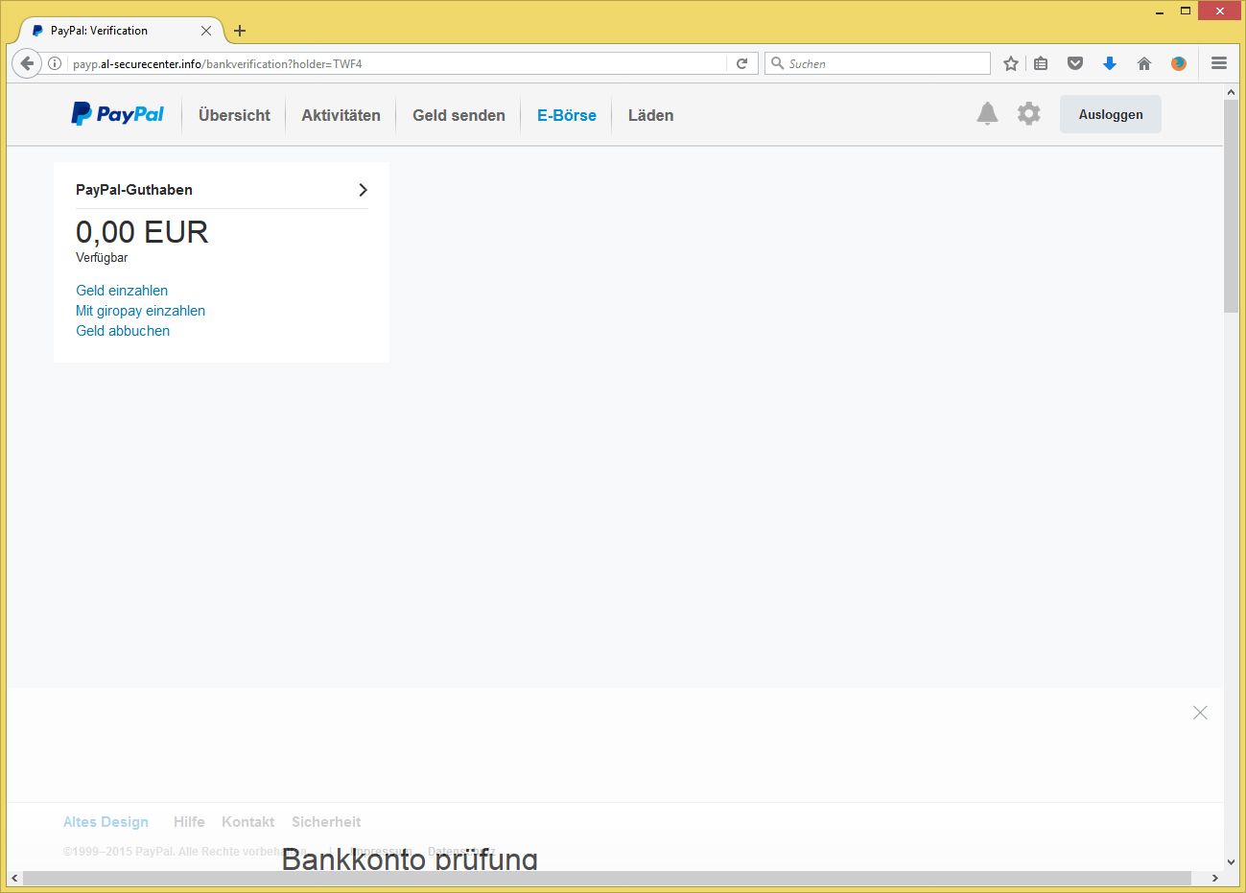Viewport: 1246px width, 893px height.
Task: Click the Ausloggen button
Action: click(1111, 114)
